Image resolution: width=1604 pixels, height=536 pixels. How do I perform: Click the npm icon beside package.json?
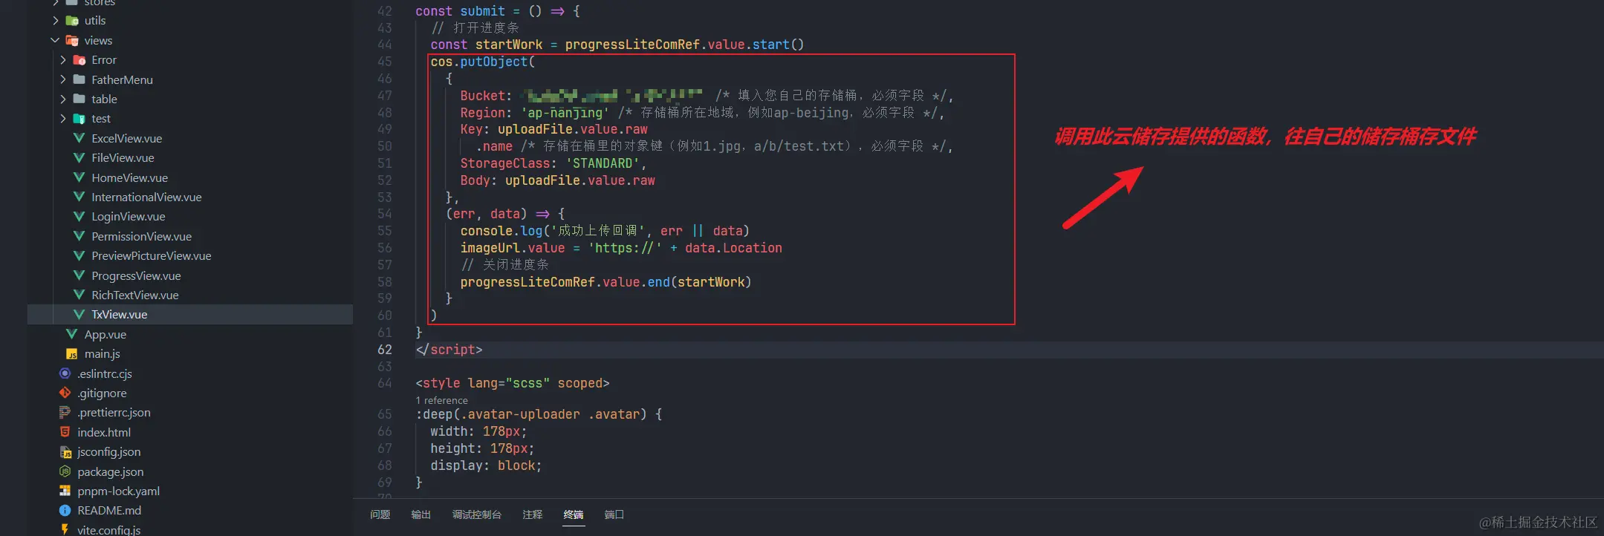[65, 471]
